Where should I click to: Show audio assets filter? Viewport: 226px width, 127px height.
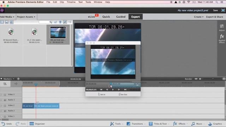[x=12, y=22]
